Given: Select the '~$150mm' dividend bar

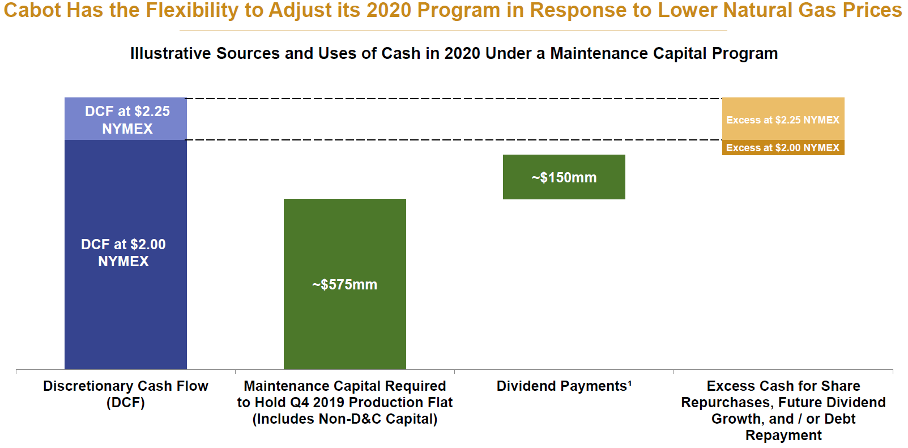Looking at the screenshot, I should (x=564, y=177).
